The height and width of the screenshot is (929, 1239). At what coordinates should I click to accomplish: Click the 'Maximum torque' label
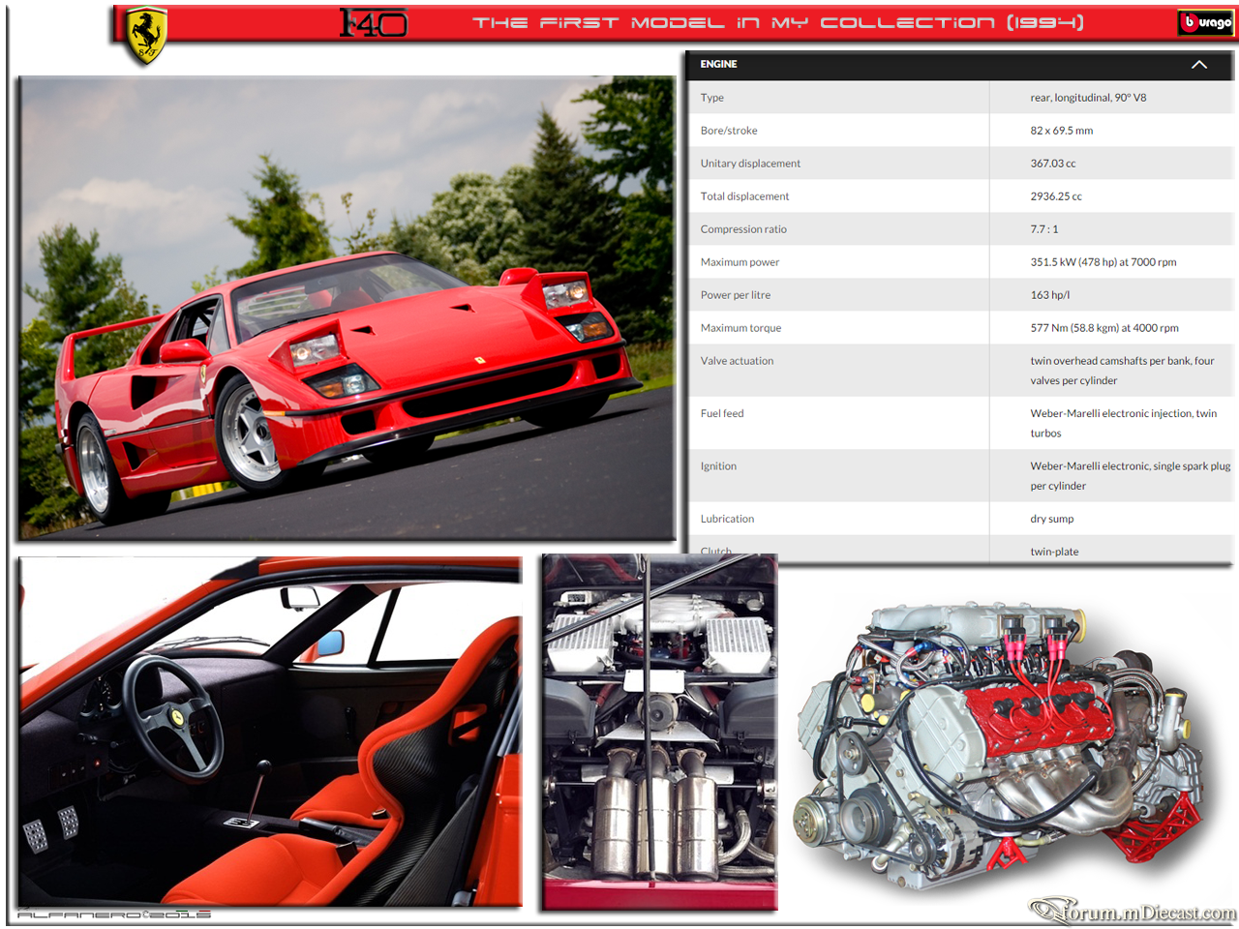tap(740, 328)
